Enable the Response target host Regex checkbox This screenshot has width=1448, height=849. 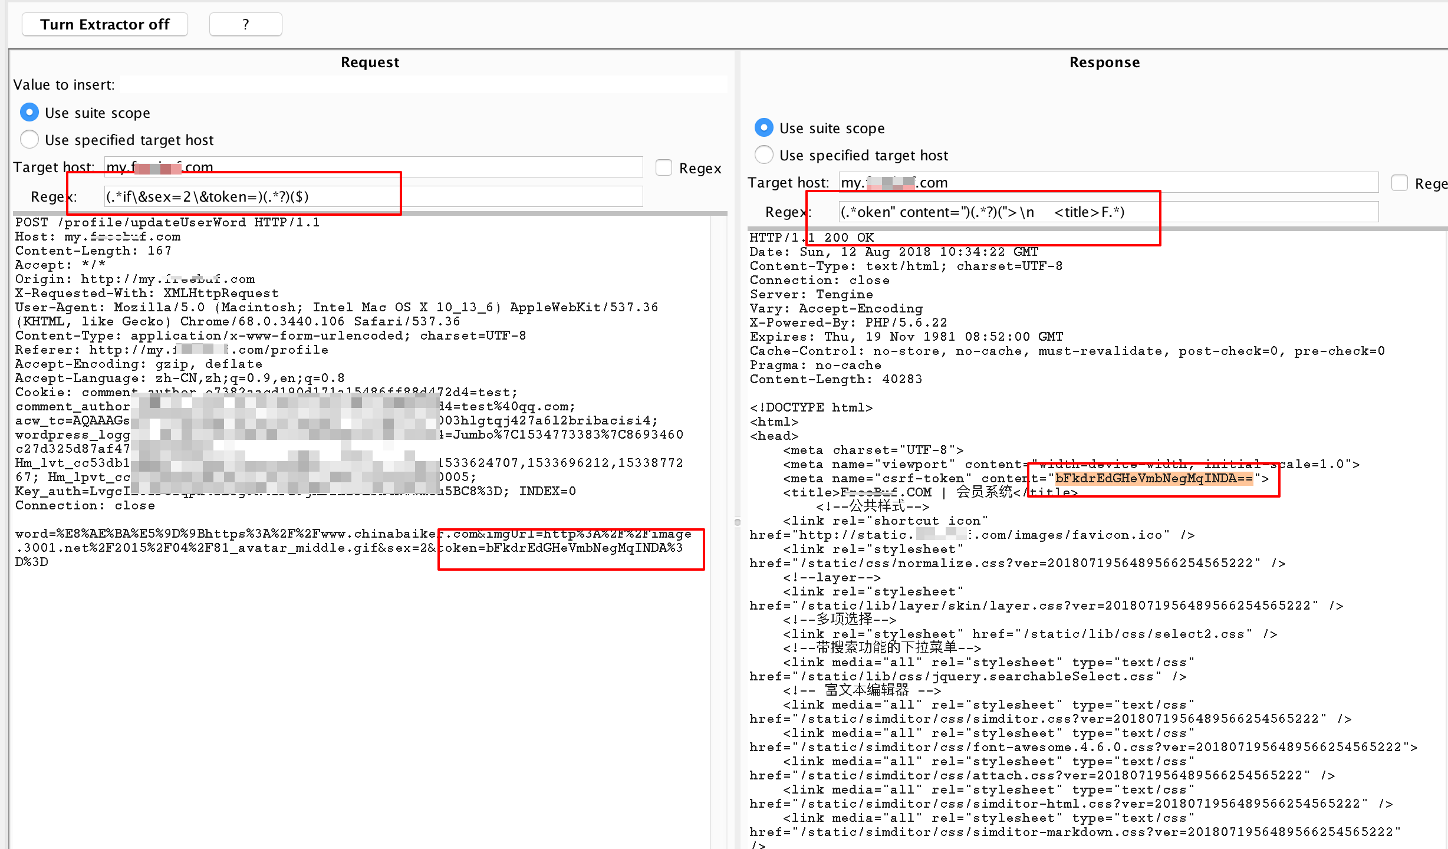[1400, 183]
